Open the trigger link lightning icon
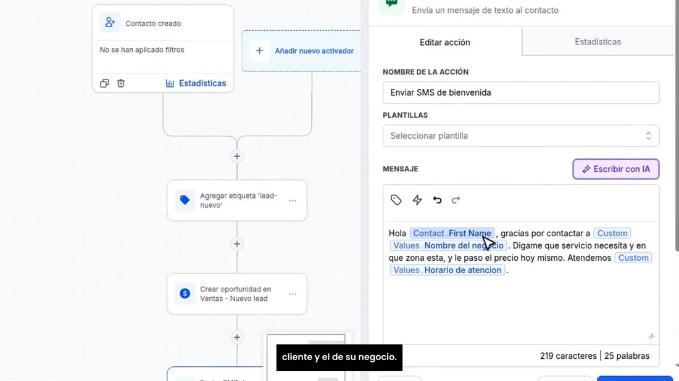This screenshot has height=381, width=679. pyautogui.click(x=417, y=200)
